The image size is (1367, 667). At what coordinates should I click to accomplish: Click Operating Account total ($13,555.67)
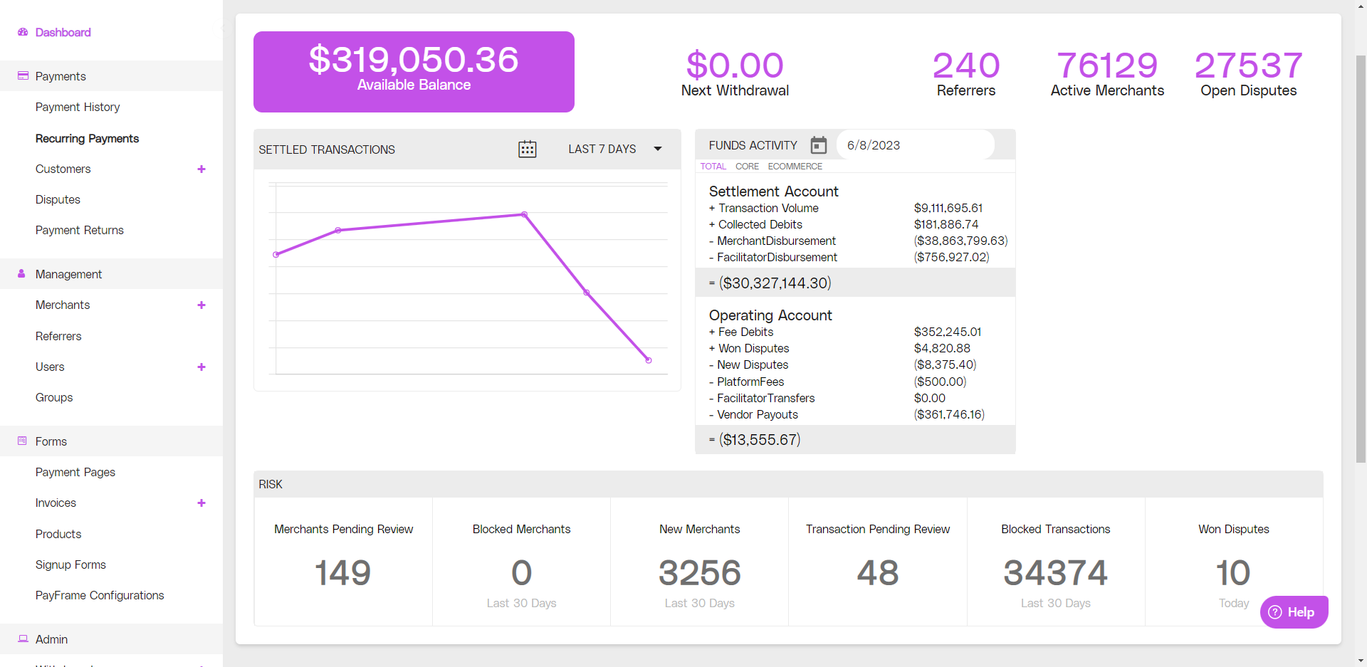click(760, 439)
